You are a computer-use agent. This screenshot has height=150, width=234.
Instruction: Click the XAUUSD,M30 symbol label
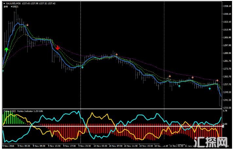[14, 4]
